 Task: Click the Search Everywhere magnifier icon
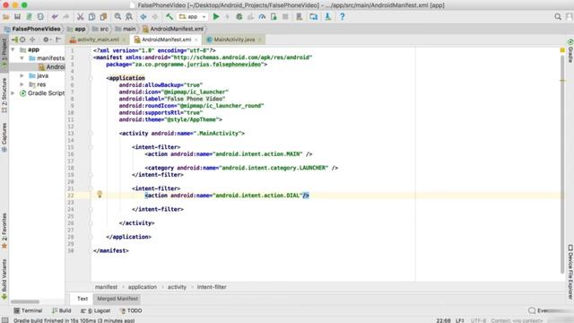(558, 17)
